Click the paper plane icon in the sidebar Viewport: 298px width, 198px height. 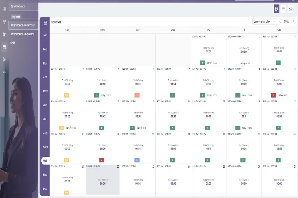(4, 22)
